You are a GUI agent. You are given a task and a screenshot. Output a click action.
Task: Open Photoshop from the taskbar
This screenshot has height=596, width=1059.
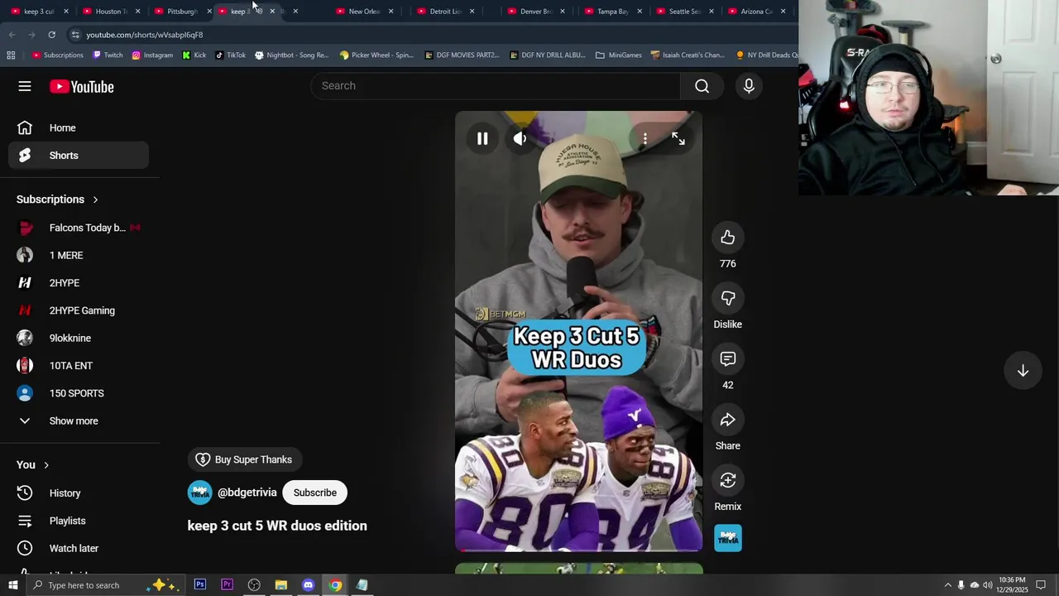coord(200,585)
